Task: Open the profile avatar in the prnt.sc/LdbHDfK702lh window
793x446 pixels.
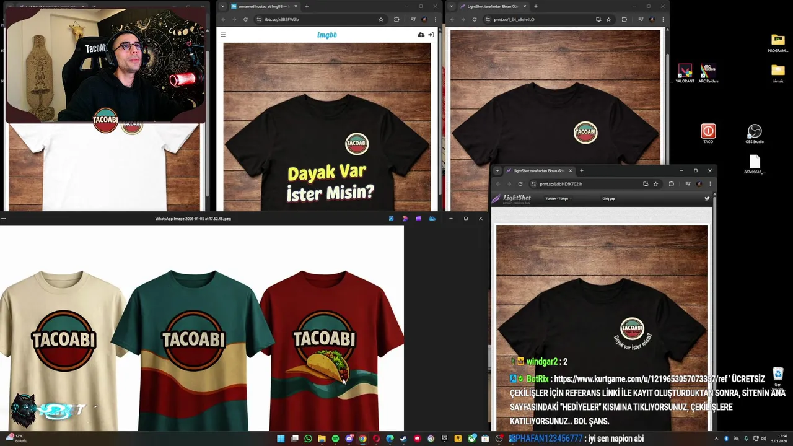Action: tap(699, 184)
